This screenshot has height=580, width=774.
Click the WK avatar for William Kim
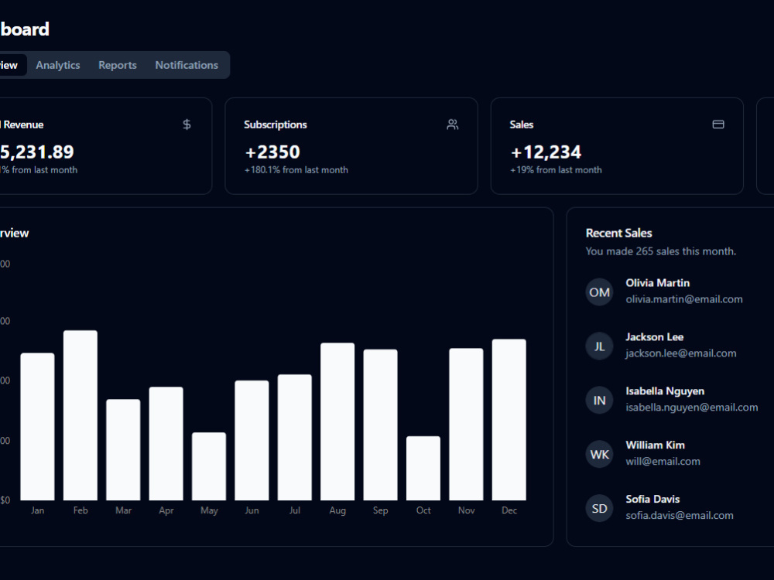point(599,454)
